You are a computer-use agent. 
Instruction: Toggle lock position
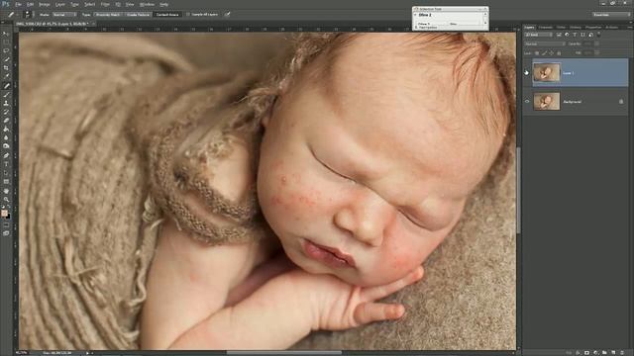point(552,52)
